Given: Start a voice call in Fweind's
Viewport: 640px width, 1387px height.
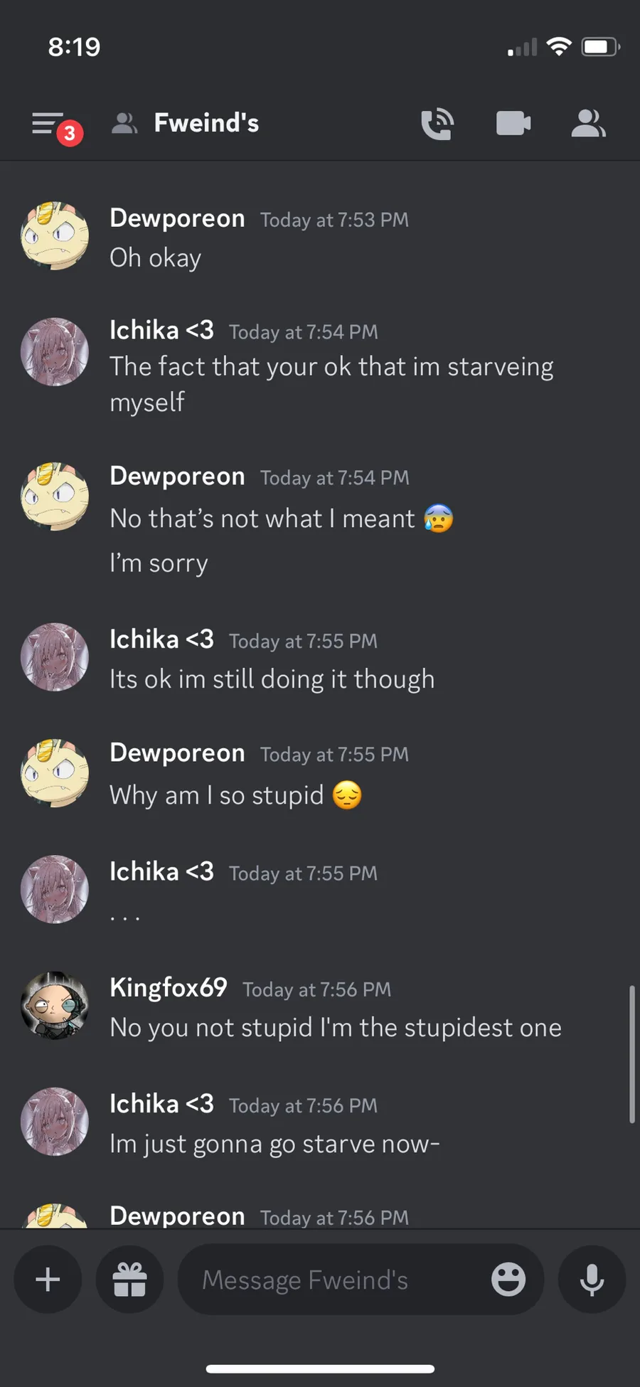Looking at the screenshot, I should 437,124.
